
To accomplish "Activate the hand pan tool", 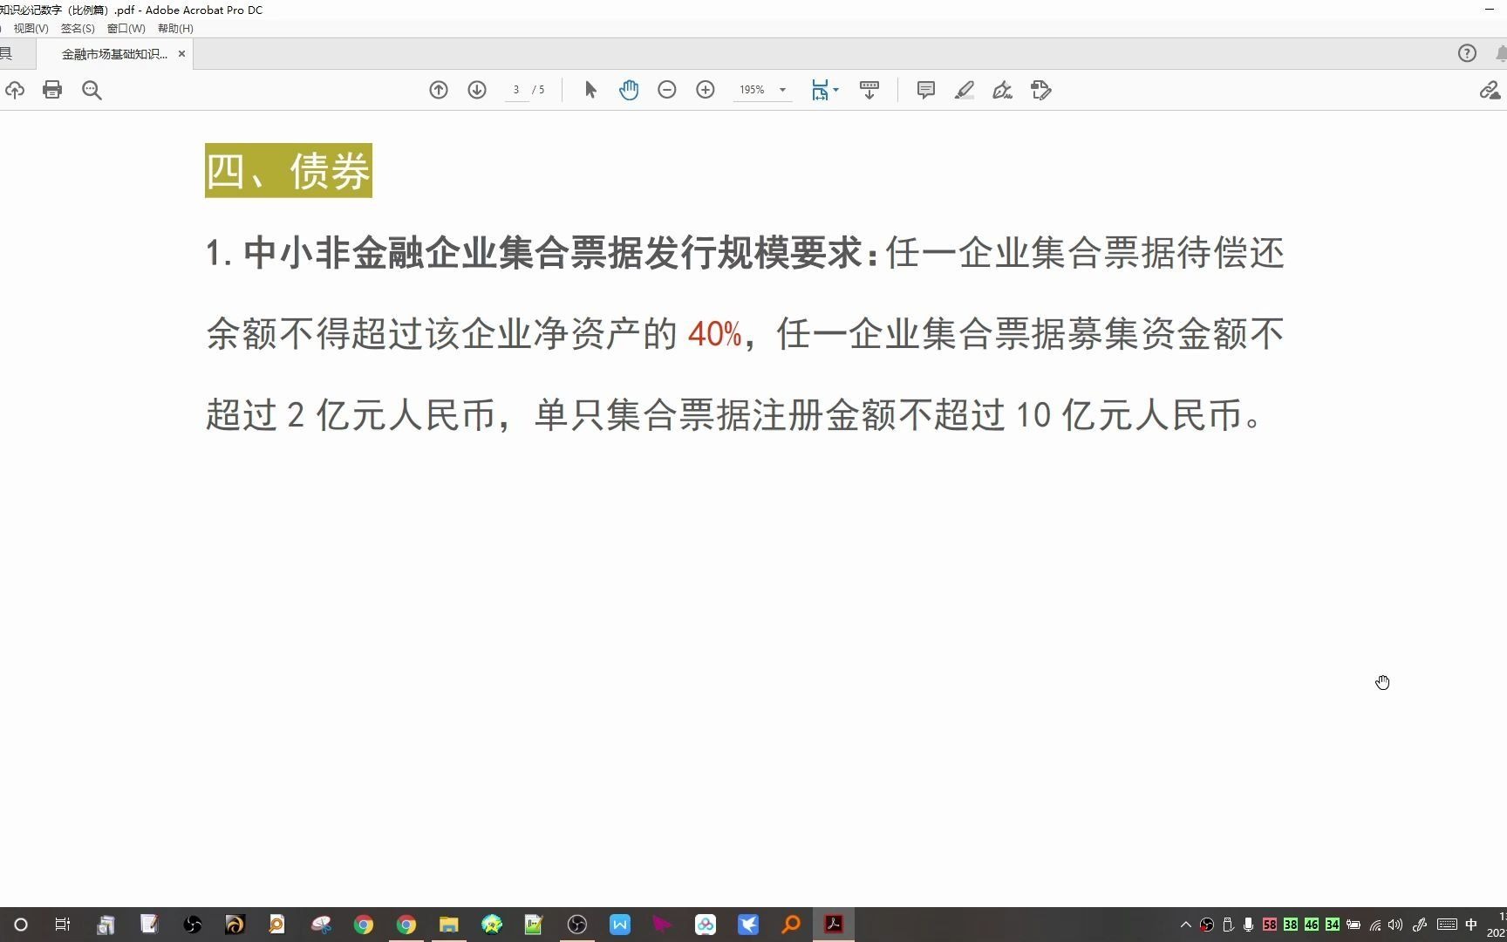I will [x=629, y=90].
